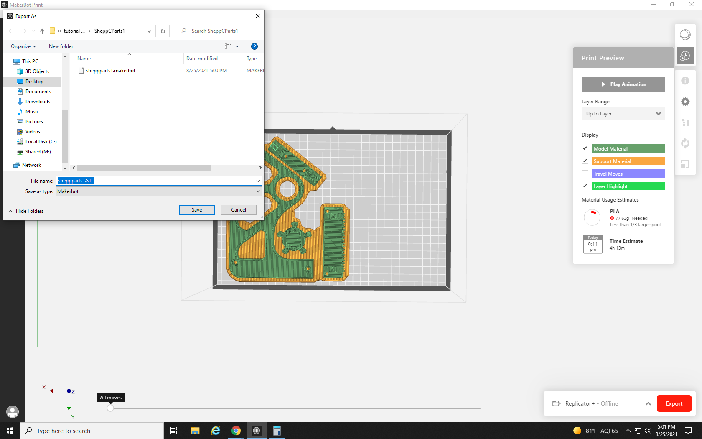Screen dimensions: 702x439
Task: Click Play Animation button
Action: 623,84
